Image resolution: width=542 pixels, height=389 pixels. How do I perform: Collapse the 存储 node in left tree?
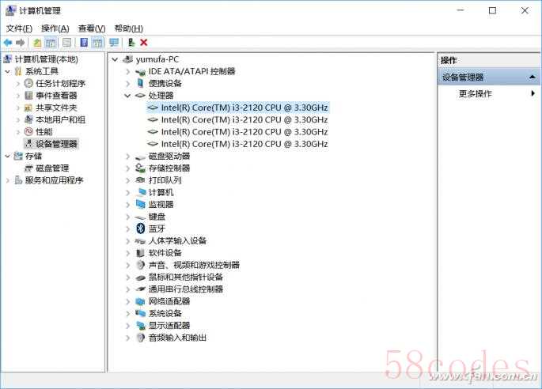[8, 156]
